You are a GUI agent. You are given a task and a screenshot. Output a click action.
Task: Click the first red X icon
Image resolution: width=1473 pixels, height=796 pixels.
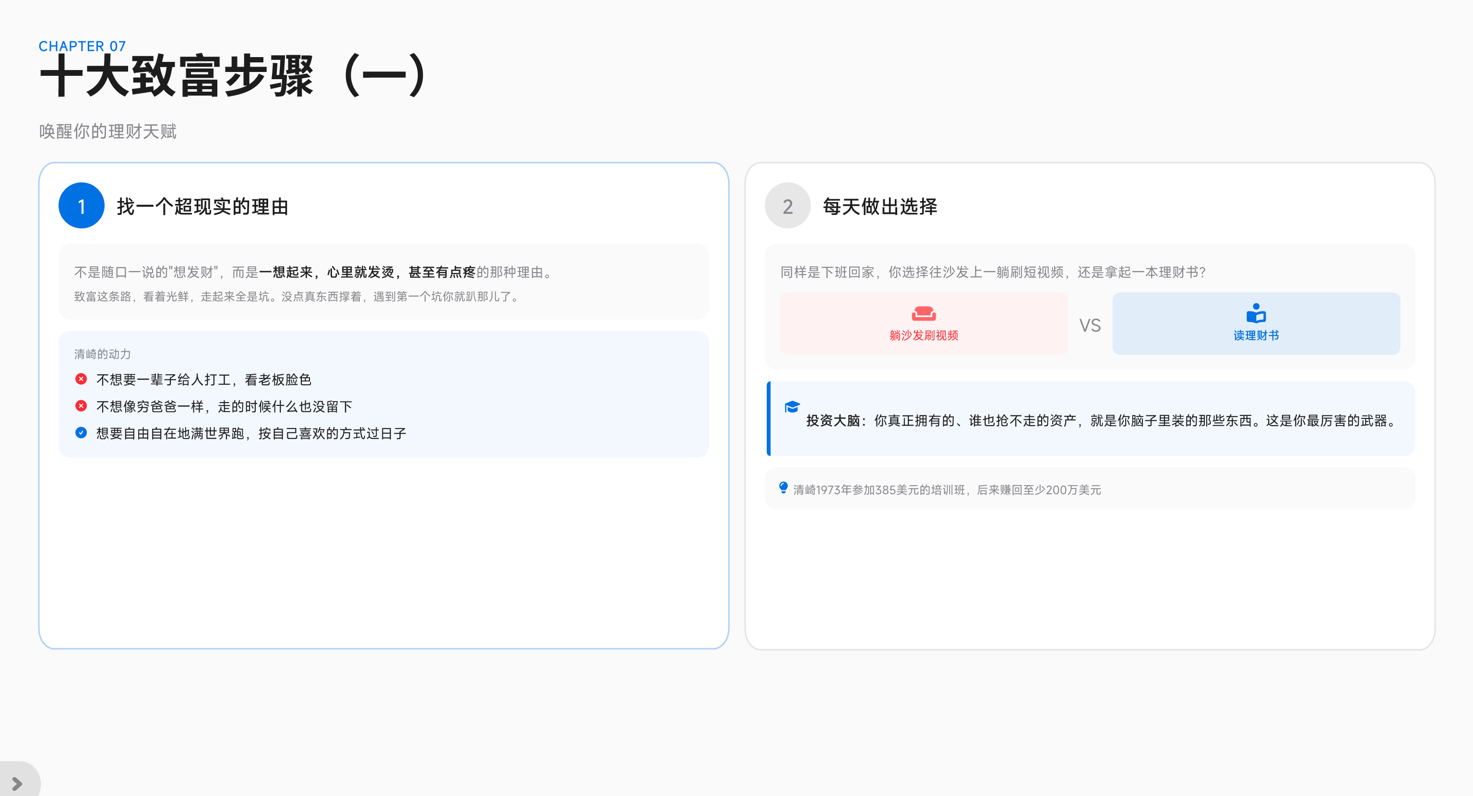click(x=81, y=379)
